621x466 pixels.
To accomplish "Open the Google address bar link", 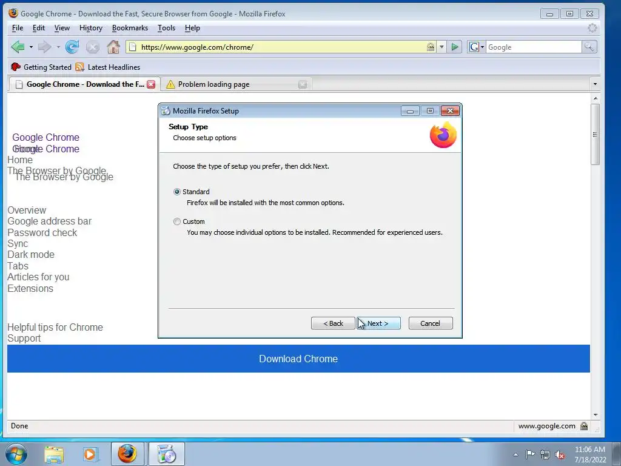I will click(x=49, y=221).
